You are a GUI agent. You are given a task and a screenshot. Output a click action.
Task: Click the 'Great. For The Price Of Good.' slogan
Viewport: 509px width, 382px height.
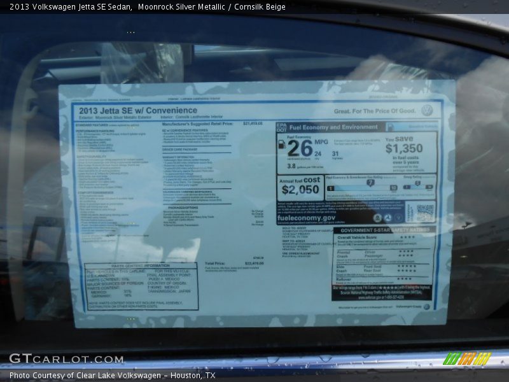tap(375, 111)
